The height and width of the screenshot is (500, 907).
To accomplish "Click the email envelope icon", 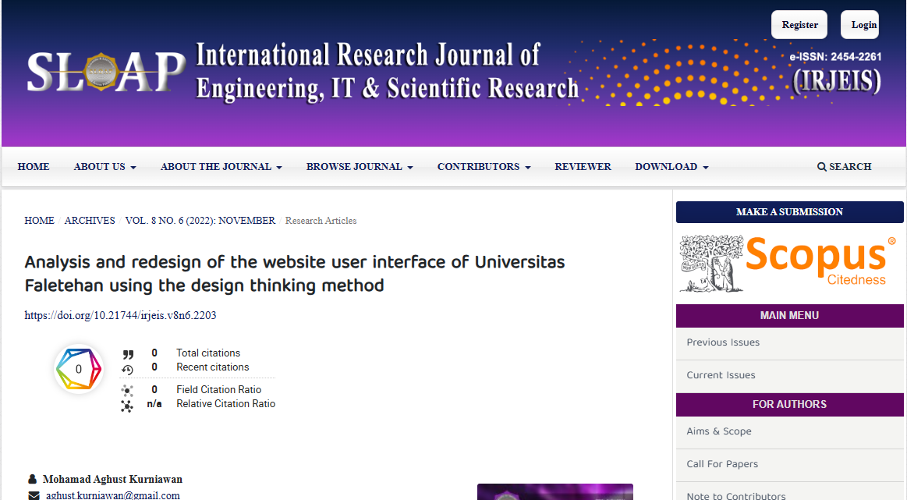I will coord(34,496).
